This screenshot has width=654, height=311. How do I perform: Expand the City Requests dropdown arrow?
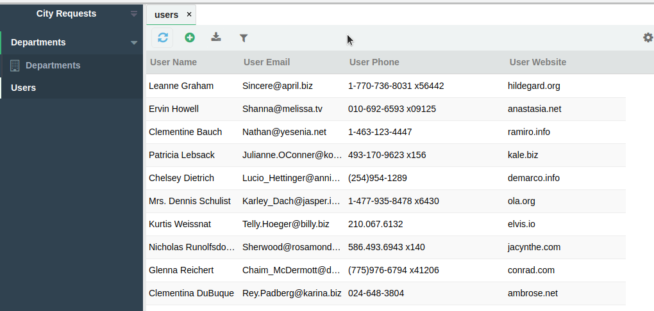[134, 14]
